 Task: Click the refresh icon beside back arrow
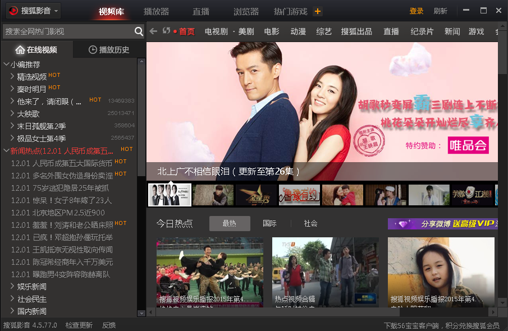[x=166, y=31]
